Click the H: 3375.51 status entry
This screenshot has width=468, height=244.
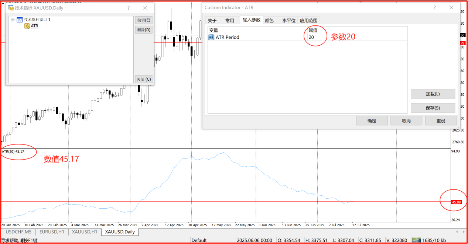[x=317, y=240]
